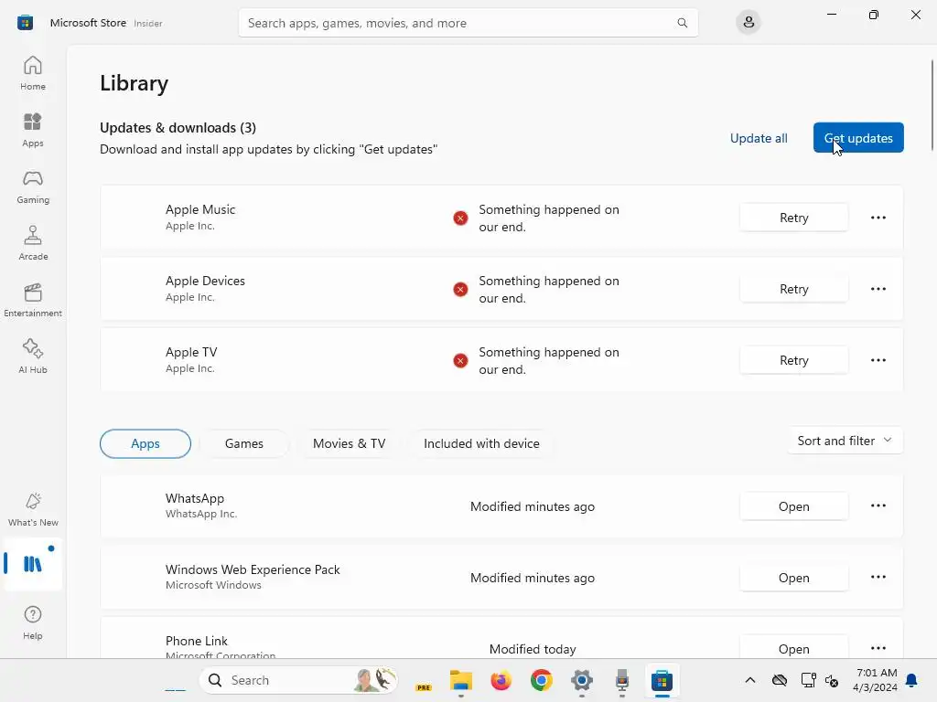937x702 pixels.
Task: Click the Apple Devices app name
Action: tap(205, 281)
